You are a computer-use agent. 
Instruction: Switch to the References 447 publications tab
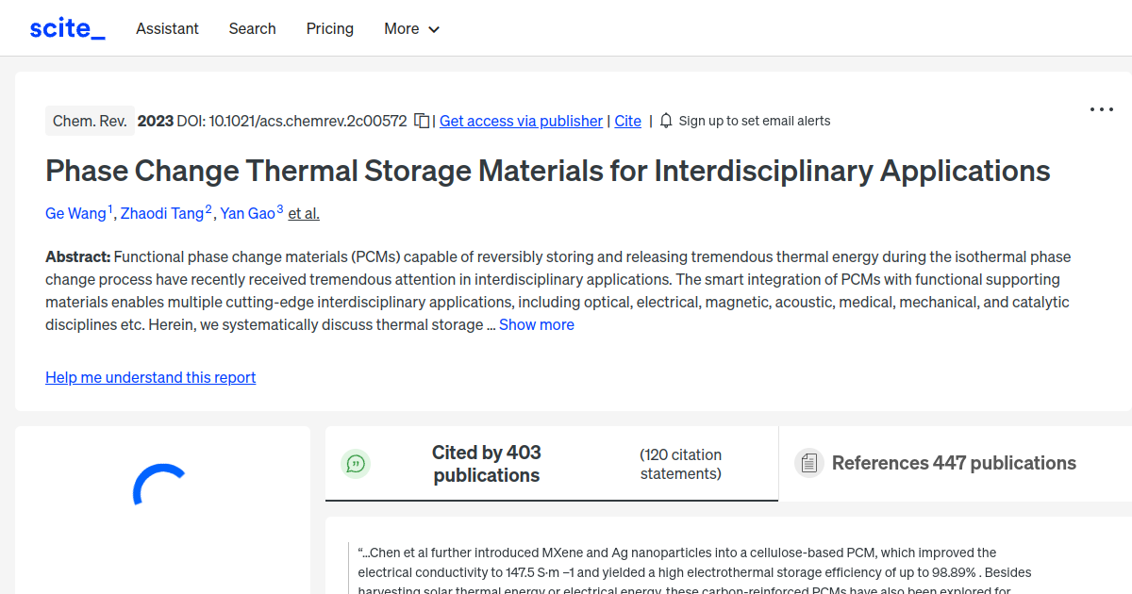point(954,463)
